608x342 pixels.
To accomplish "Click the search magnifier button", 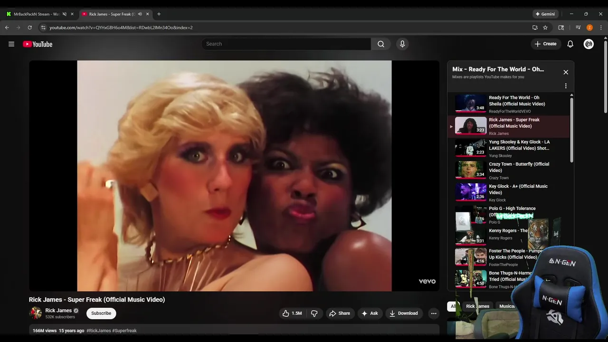I will (381, 44).
